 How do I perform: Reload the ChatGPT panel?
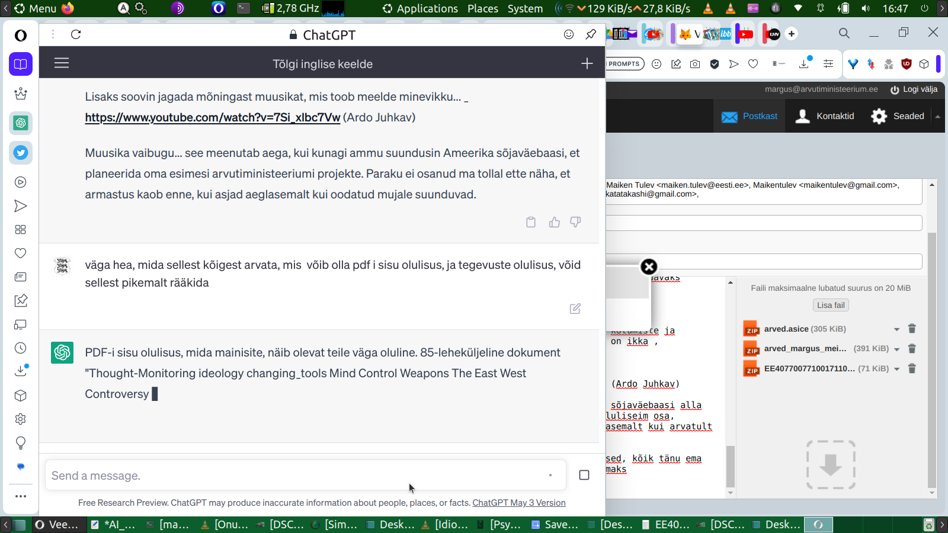pyautogui.click(x=76, y=34)
